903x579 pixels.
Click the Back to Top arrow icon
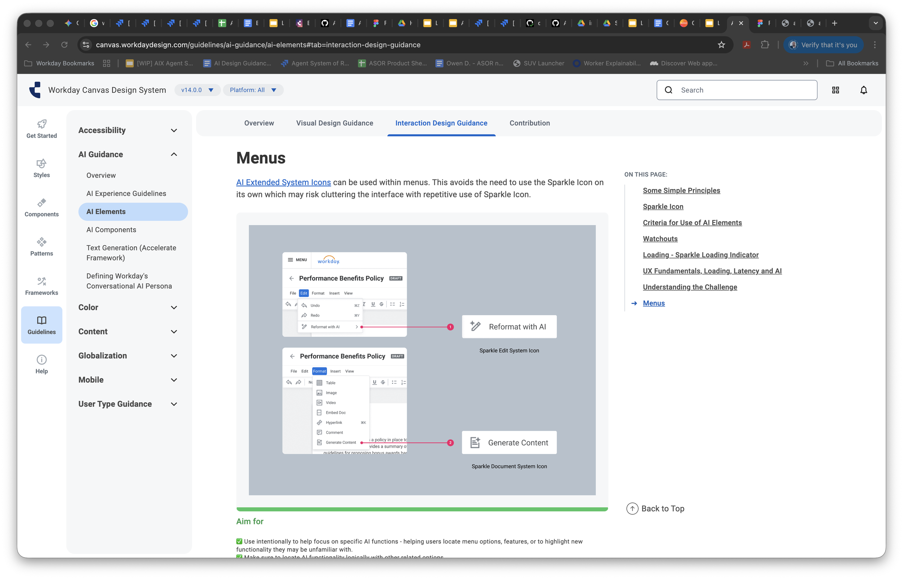632,508
